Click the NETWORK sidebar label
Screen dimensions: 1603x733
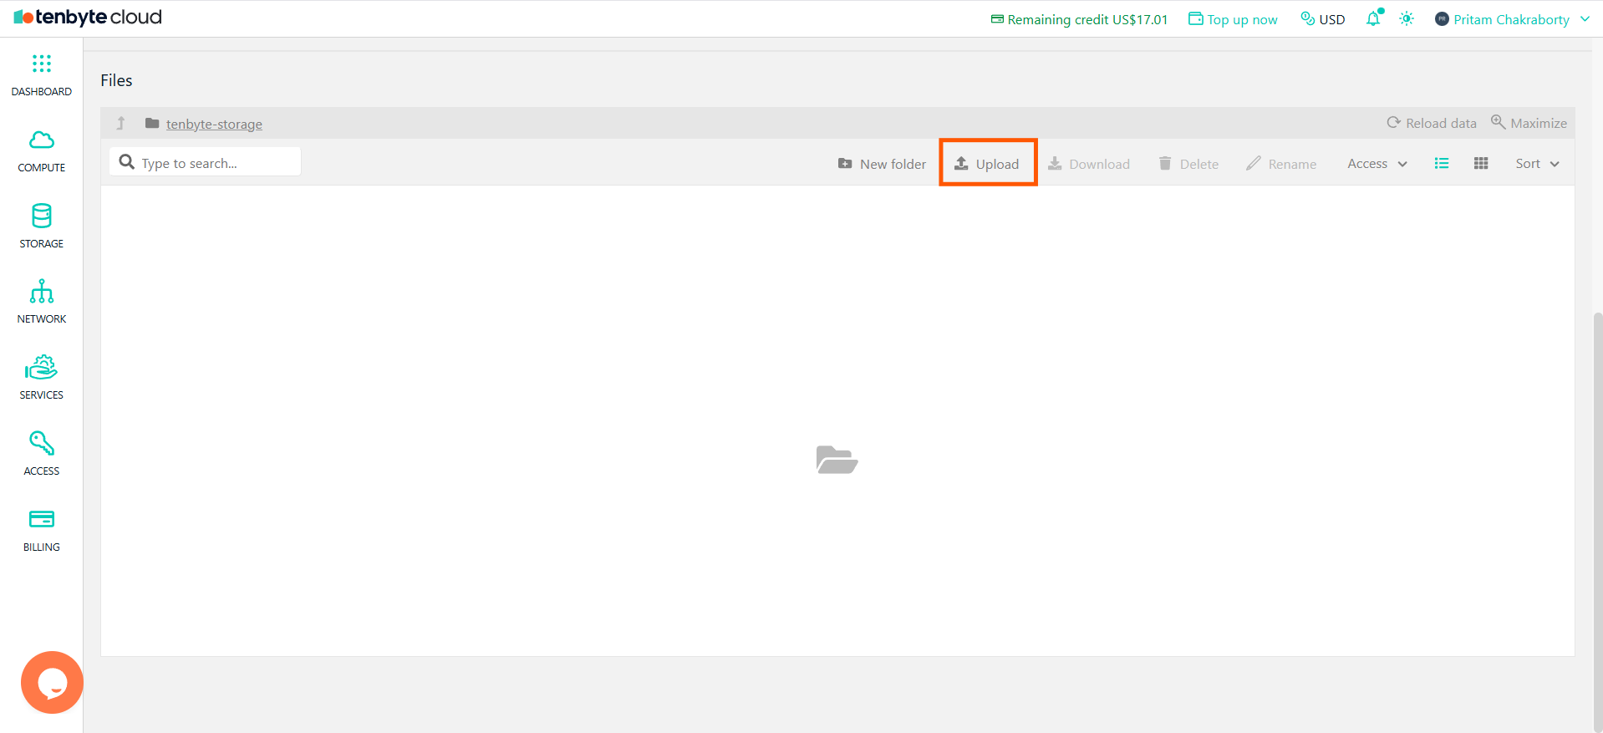[41, 319]
